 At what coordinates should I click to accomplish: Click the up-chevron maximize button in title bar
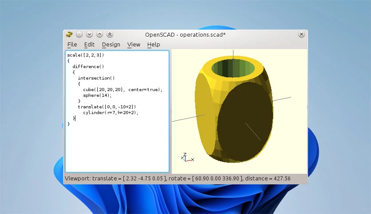pos(99,34)
